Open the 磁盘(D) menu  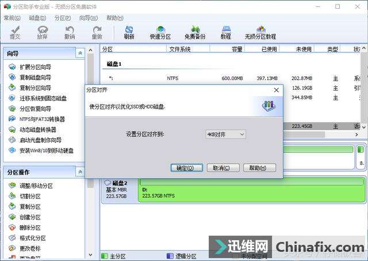(x=37, y=18)
